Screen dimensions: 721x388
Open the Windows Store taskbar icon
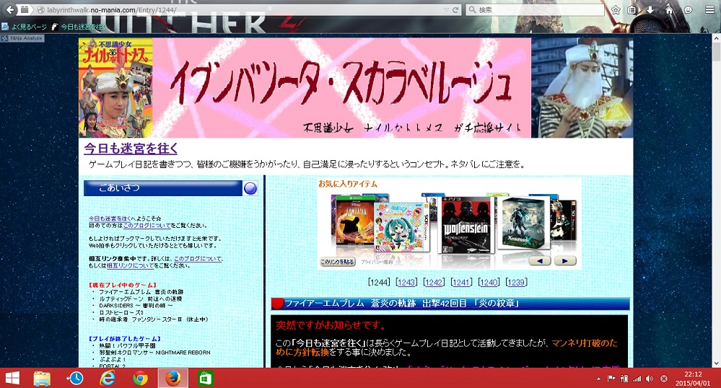click(x=206, y=379)
